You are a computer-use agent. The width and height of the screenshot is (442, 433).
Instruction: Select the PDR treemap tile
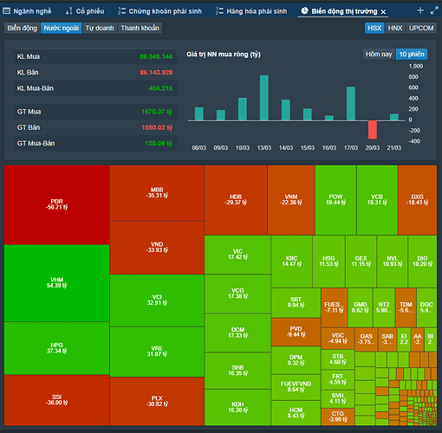pos(57,205)
